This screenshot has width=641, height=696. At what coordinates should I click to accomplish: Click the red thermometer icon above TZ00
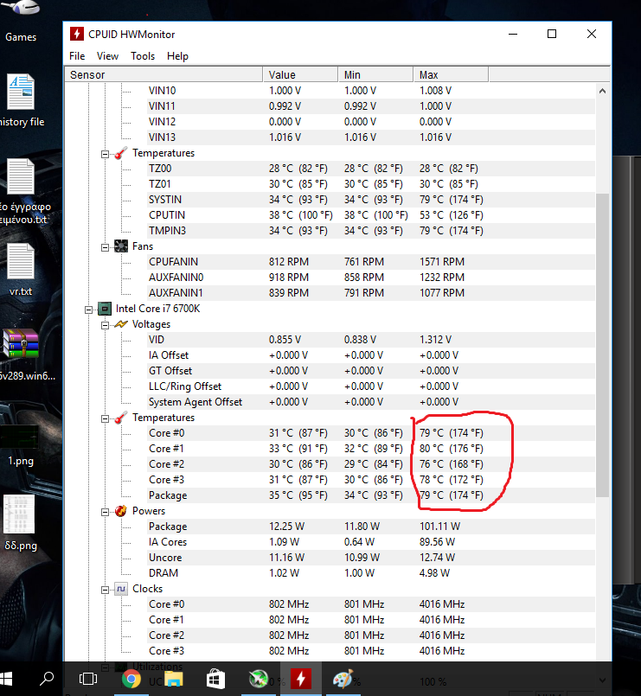tap(121, 153)
